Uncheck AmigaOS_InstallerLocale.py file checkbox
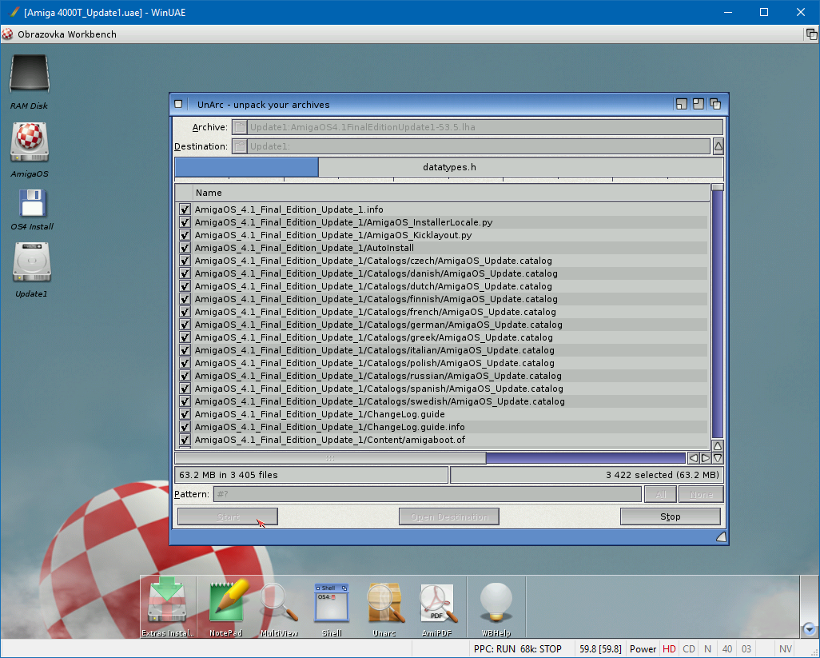The width and height of the screenshot is (820, 658). click(x=185, y=222)
